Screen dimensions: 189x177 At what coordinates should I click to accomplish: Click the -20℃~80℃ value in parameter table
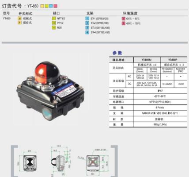coord(160,96)
